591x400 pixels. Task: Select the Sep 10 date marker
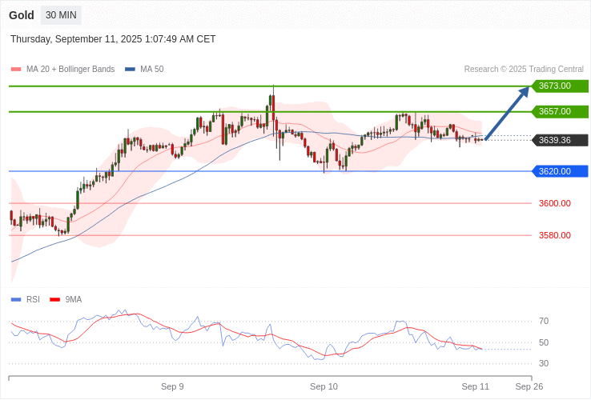coord(324,386)
